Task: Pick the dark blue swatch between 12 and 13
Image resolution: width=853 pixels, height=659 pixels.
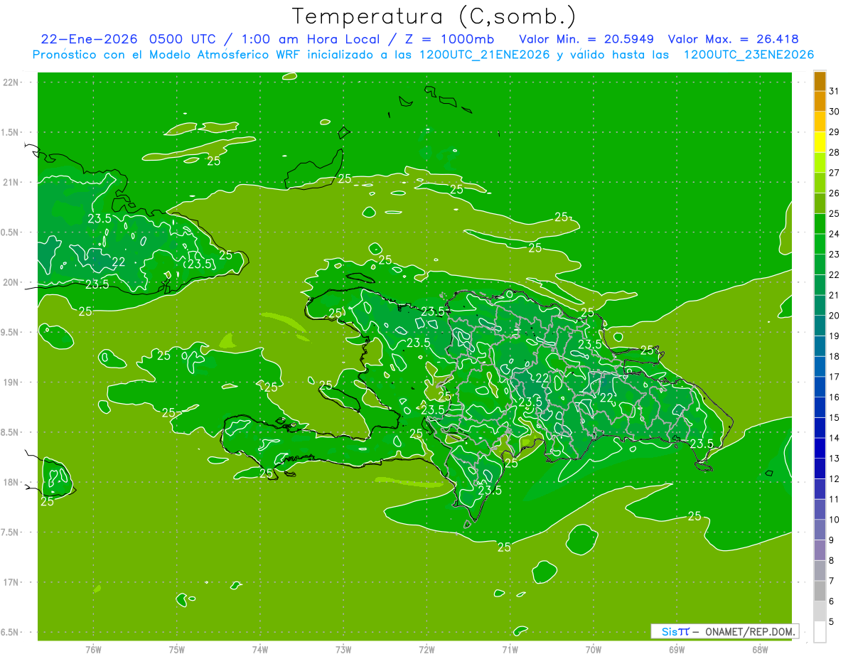Action: (x=820, y=468)
